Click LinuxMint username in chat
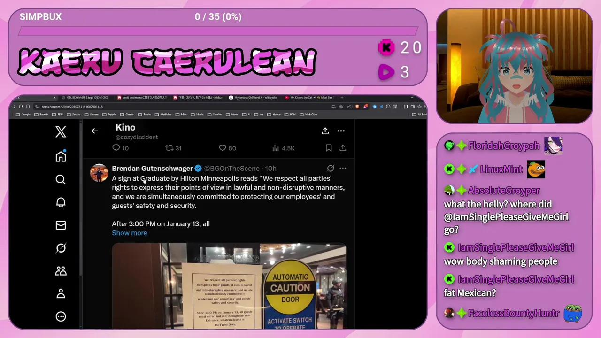The image size is (601, 338). [x=501, y=169]
